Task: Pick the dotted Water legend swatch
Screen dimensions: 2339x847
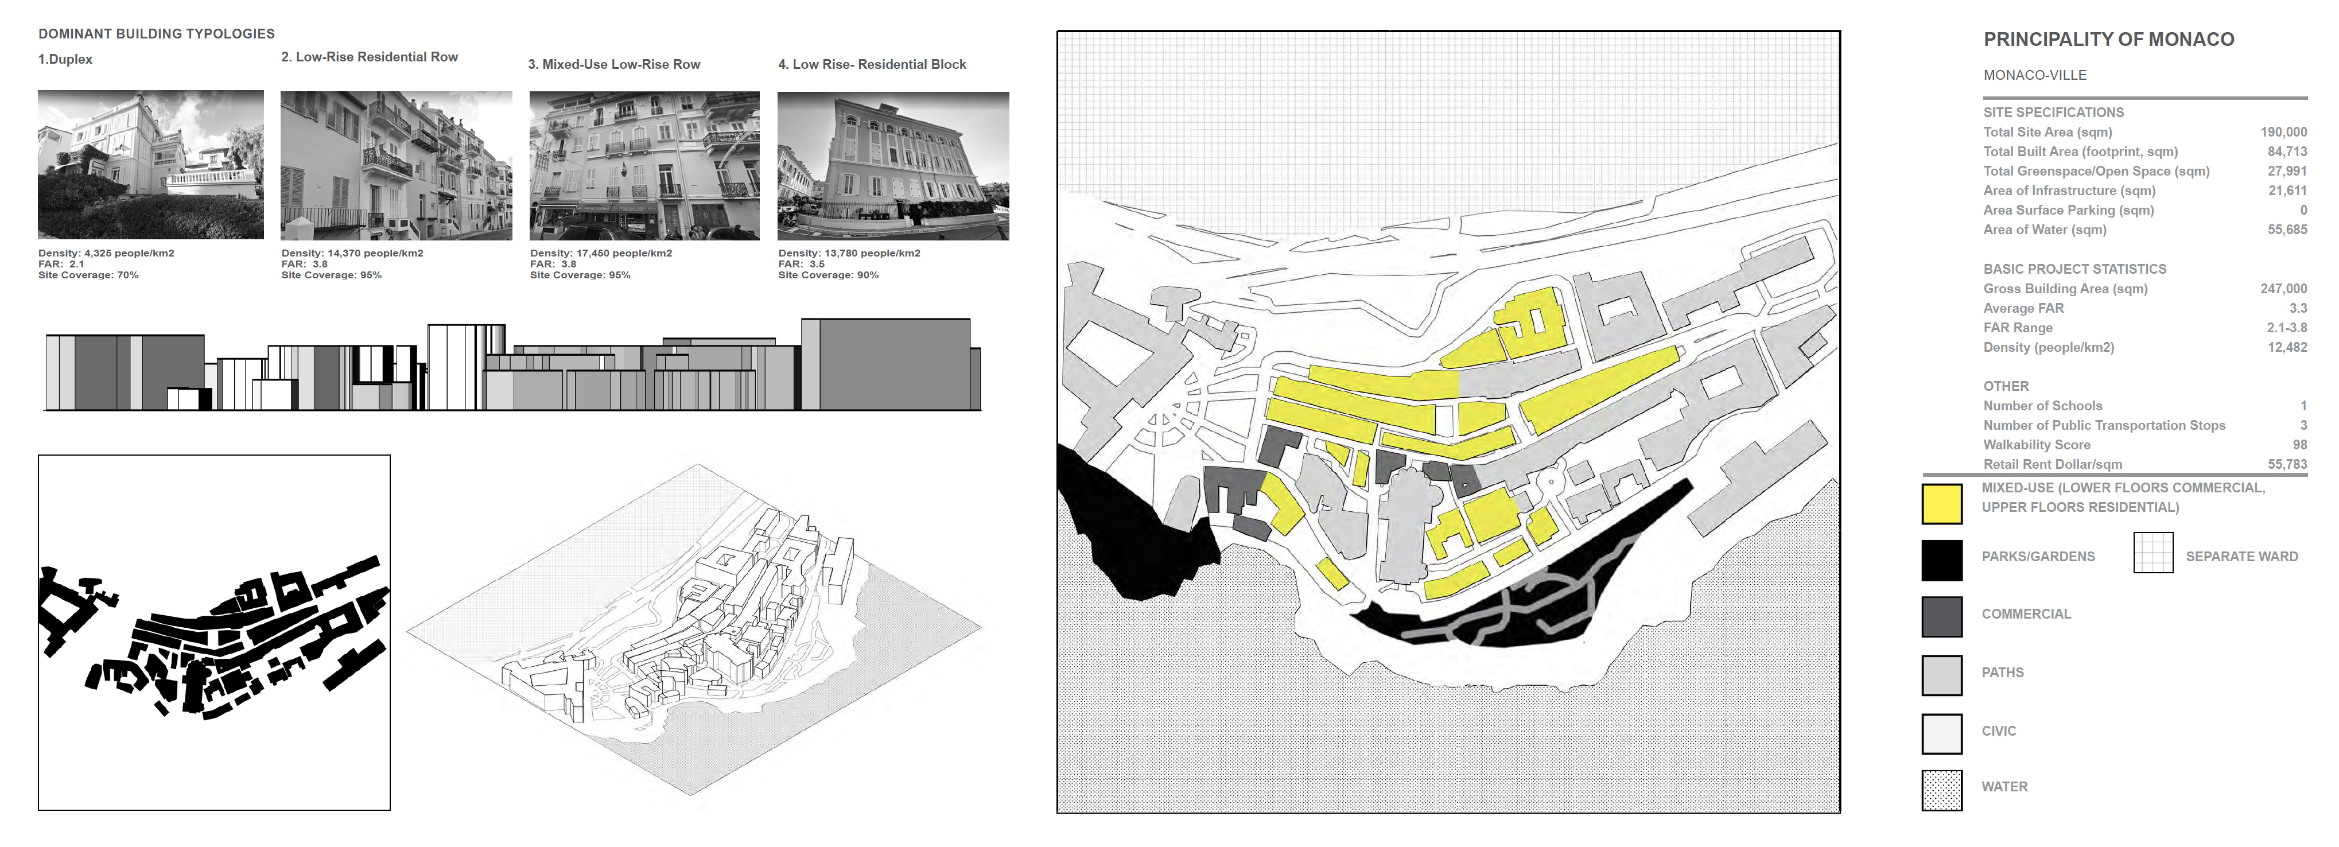Action: coord(1941,790)
